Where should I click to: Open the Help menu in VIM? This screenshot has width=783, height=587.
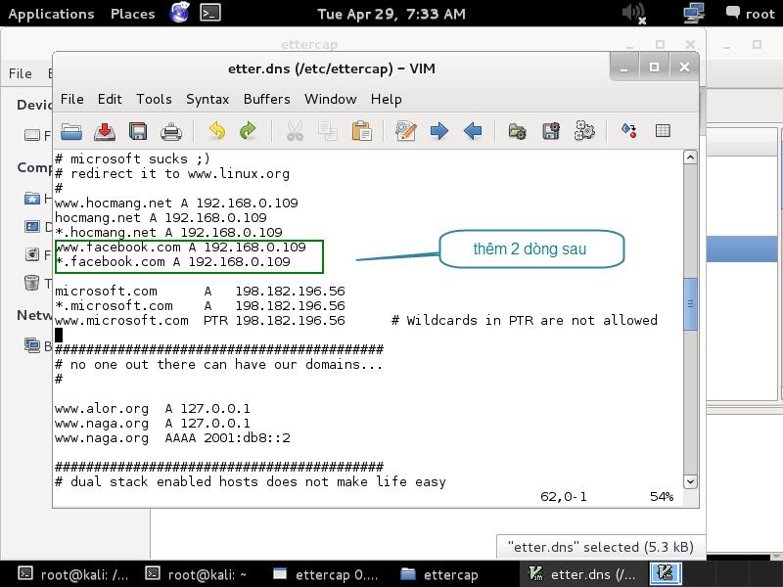(386, 100)
